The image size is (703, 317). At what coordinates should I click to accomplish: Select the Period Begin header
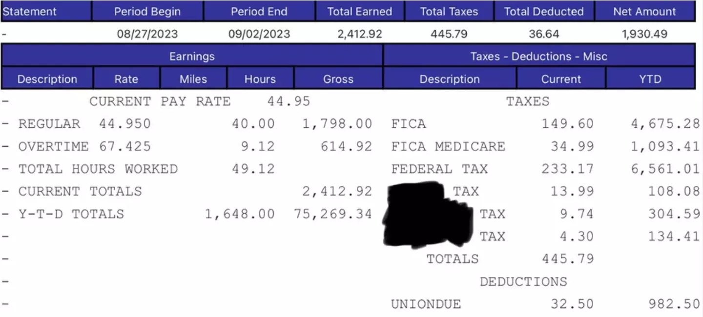147,11
